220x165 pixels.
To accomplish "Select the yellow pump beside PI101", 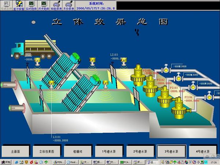I will [x=139, y=74].
